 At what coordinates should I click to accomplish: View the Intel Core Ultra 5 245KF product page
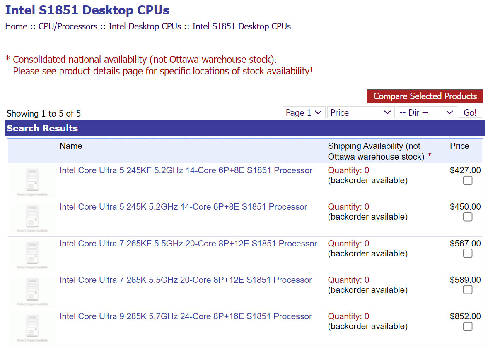(186, 170)
